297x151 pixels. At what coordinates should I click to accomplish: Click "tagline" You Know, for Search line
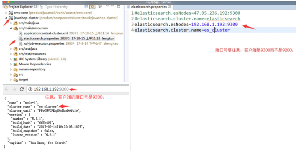click(37, 143)
